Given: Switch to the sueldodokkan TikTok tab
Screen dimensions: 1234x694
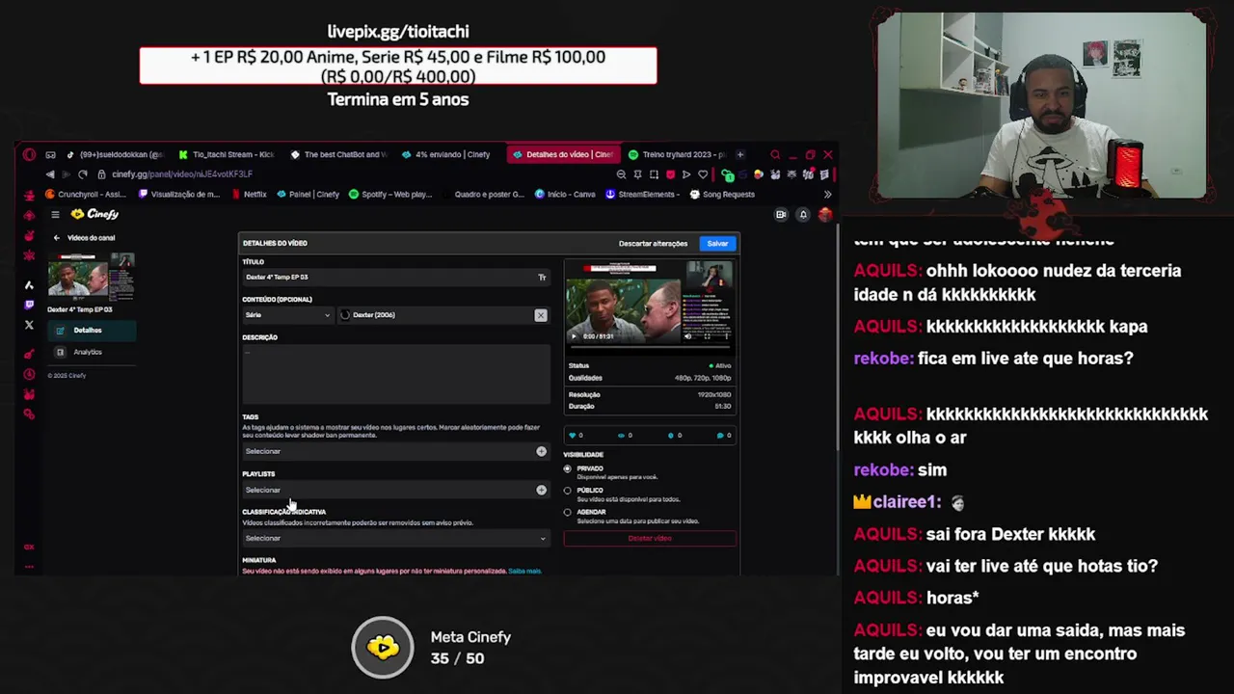Looking at the screenshot, I should point(116,154).
